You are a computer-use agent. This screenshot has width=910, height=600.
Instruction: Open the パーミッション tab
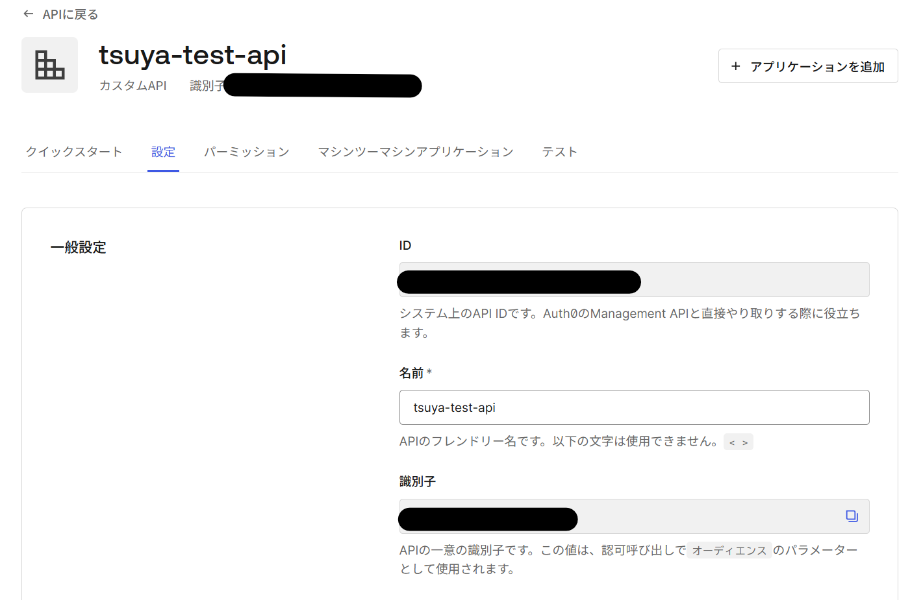point(246,151)
